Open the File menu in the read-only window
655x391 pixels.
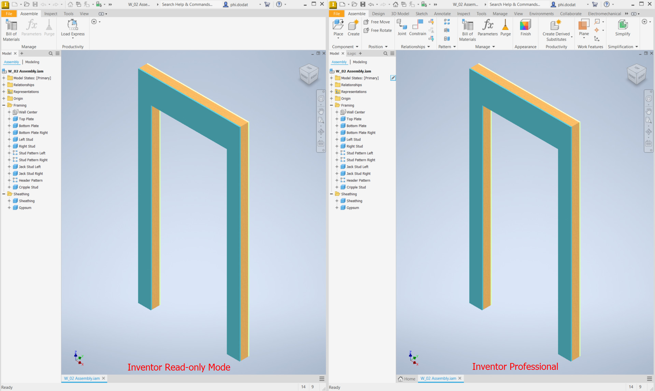[9, 14]
